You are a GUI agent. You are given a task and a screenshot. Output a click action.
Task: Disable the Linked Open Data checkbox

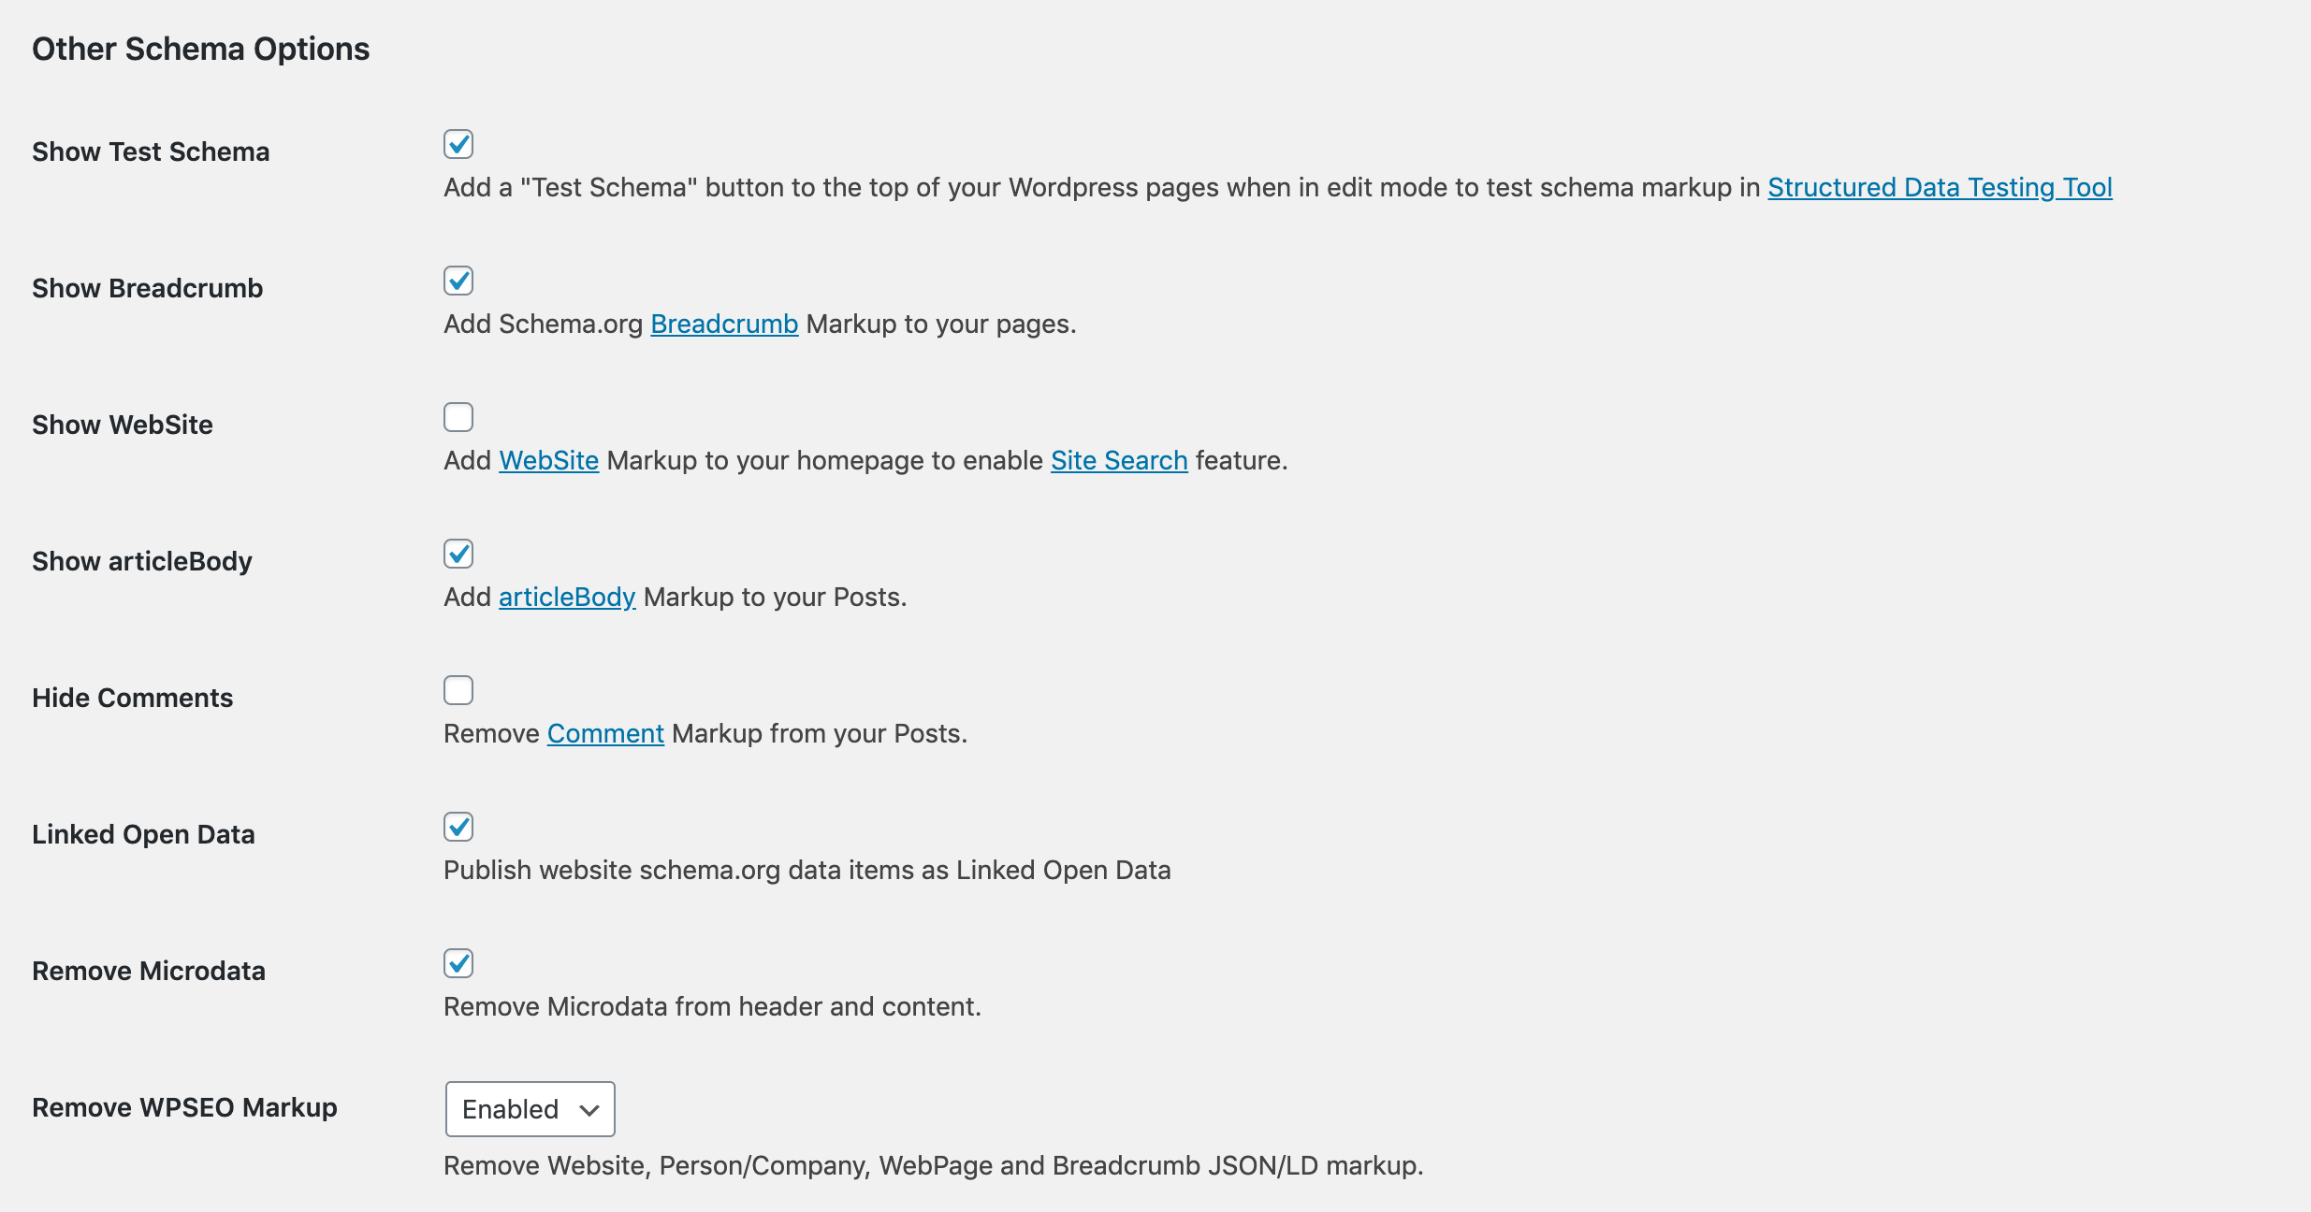[x=458, y=829]
